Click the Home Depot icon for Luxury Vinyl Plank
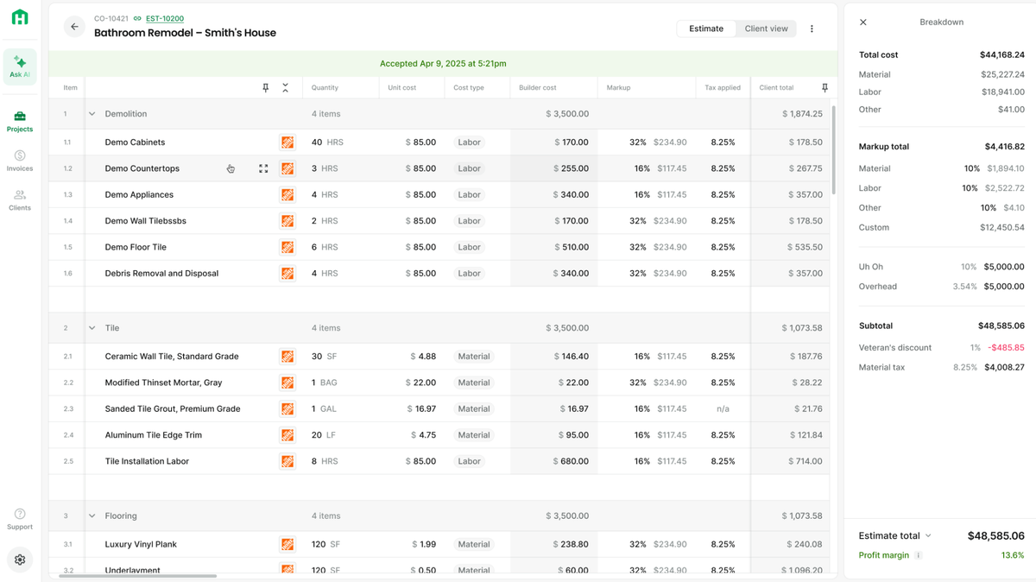 coord(287,545)
